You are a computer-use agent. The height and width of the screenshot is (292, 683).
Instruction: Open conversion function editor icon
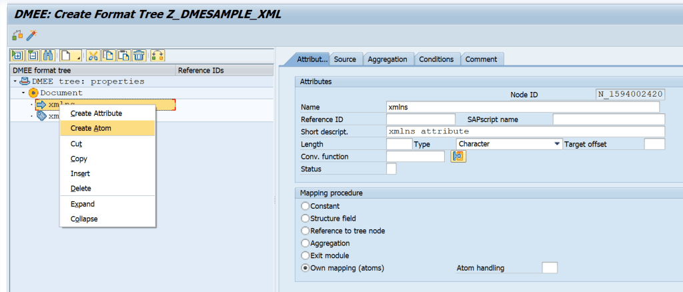pos(458,156)
